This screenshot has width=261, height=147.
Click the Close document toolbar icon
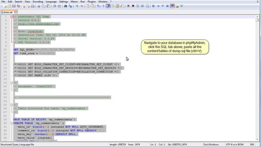[24, 6]
